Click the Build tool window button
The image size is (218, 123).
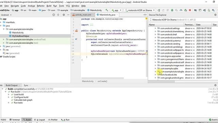click(x=27, y=120)
